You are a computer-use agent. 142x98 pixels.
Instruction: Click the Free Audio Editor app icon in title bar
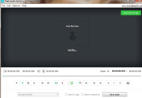click(2, 1)
